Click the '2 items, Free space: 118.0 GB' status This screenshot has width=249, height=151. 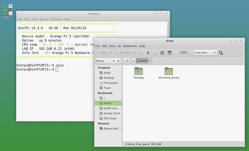tap(143, 144)
